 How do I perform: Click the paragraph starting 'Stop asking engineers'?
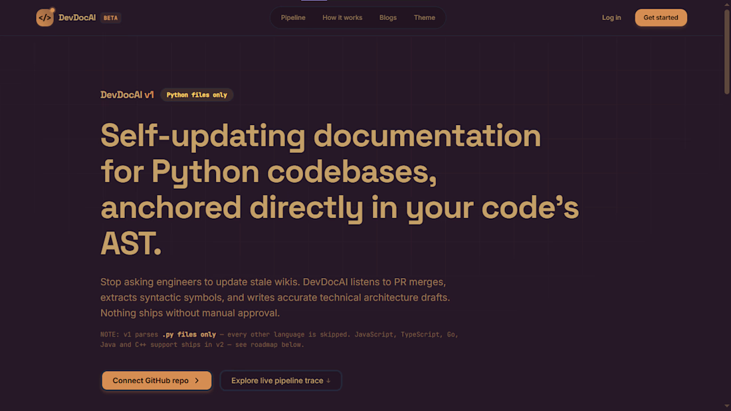(x=275, y=297)
